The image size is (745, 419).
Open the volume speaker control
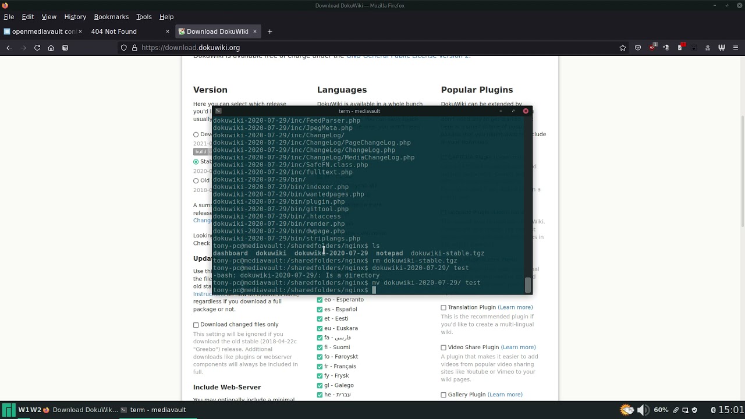click(643, 410)
